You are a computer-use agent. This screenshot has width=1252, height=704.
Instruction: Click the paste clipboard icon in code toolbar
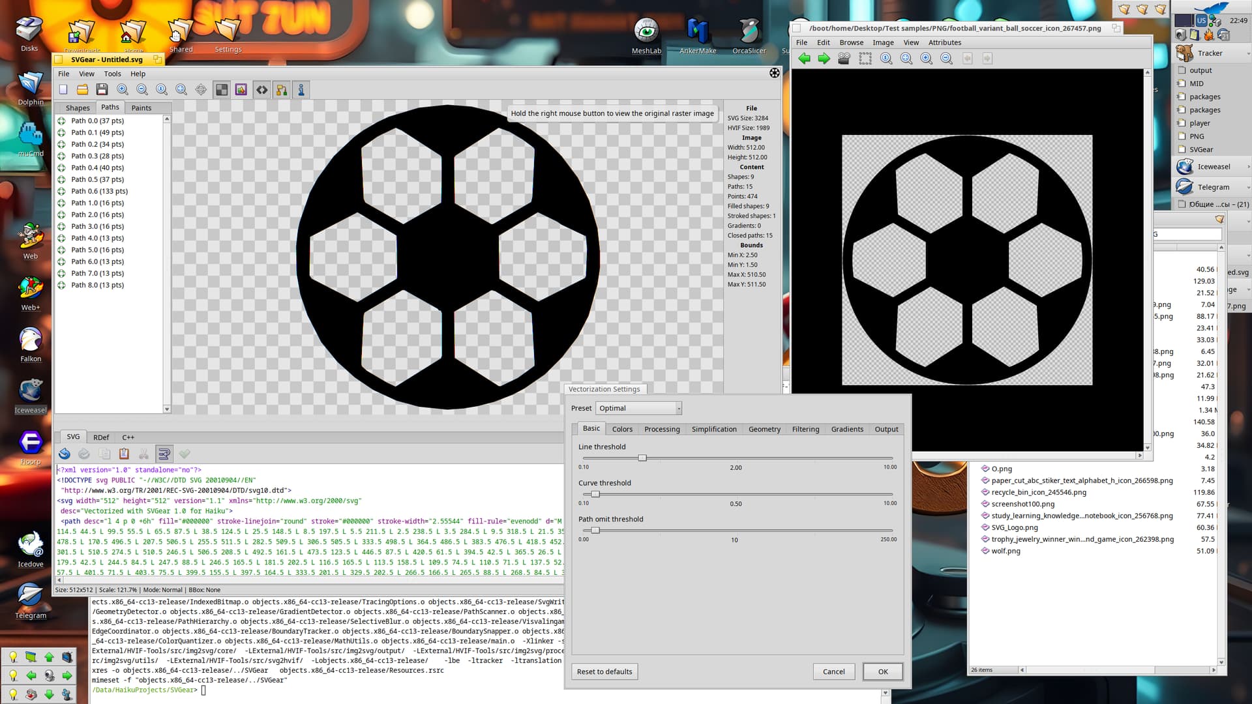click(x=124, y=454)
